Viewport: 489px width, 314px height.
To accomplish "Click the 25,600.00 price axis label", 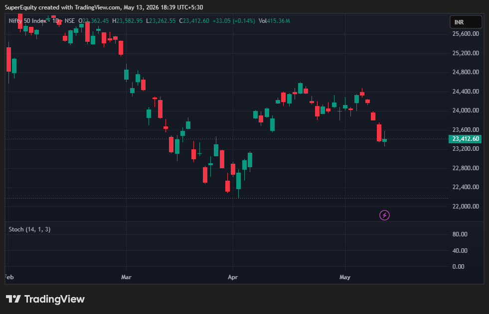I will click(466, 34).
